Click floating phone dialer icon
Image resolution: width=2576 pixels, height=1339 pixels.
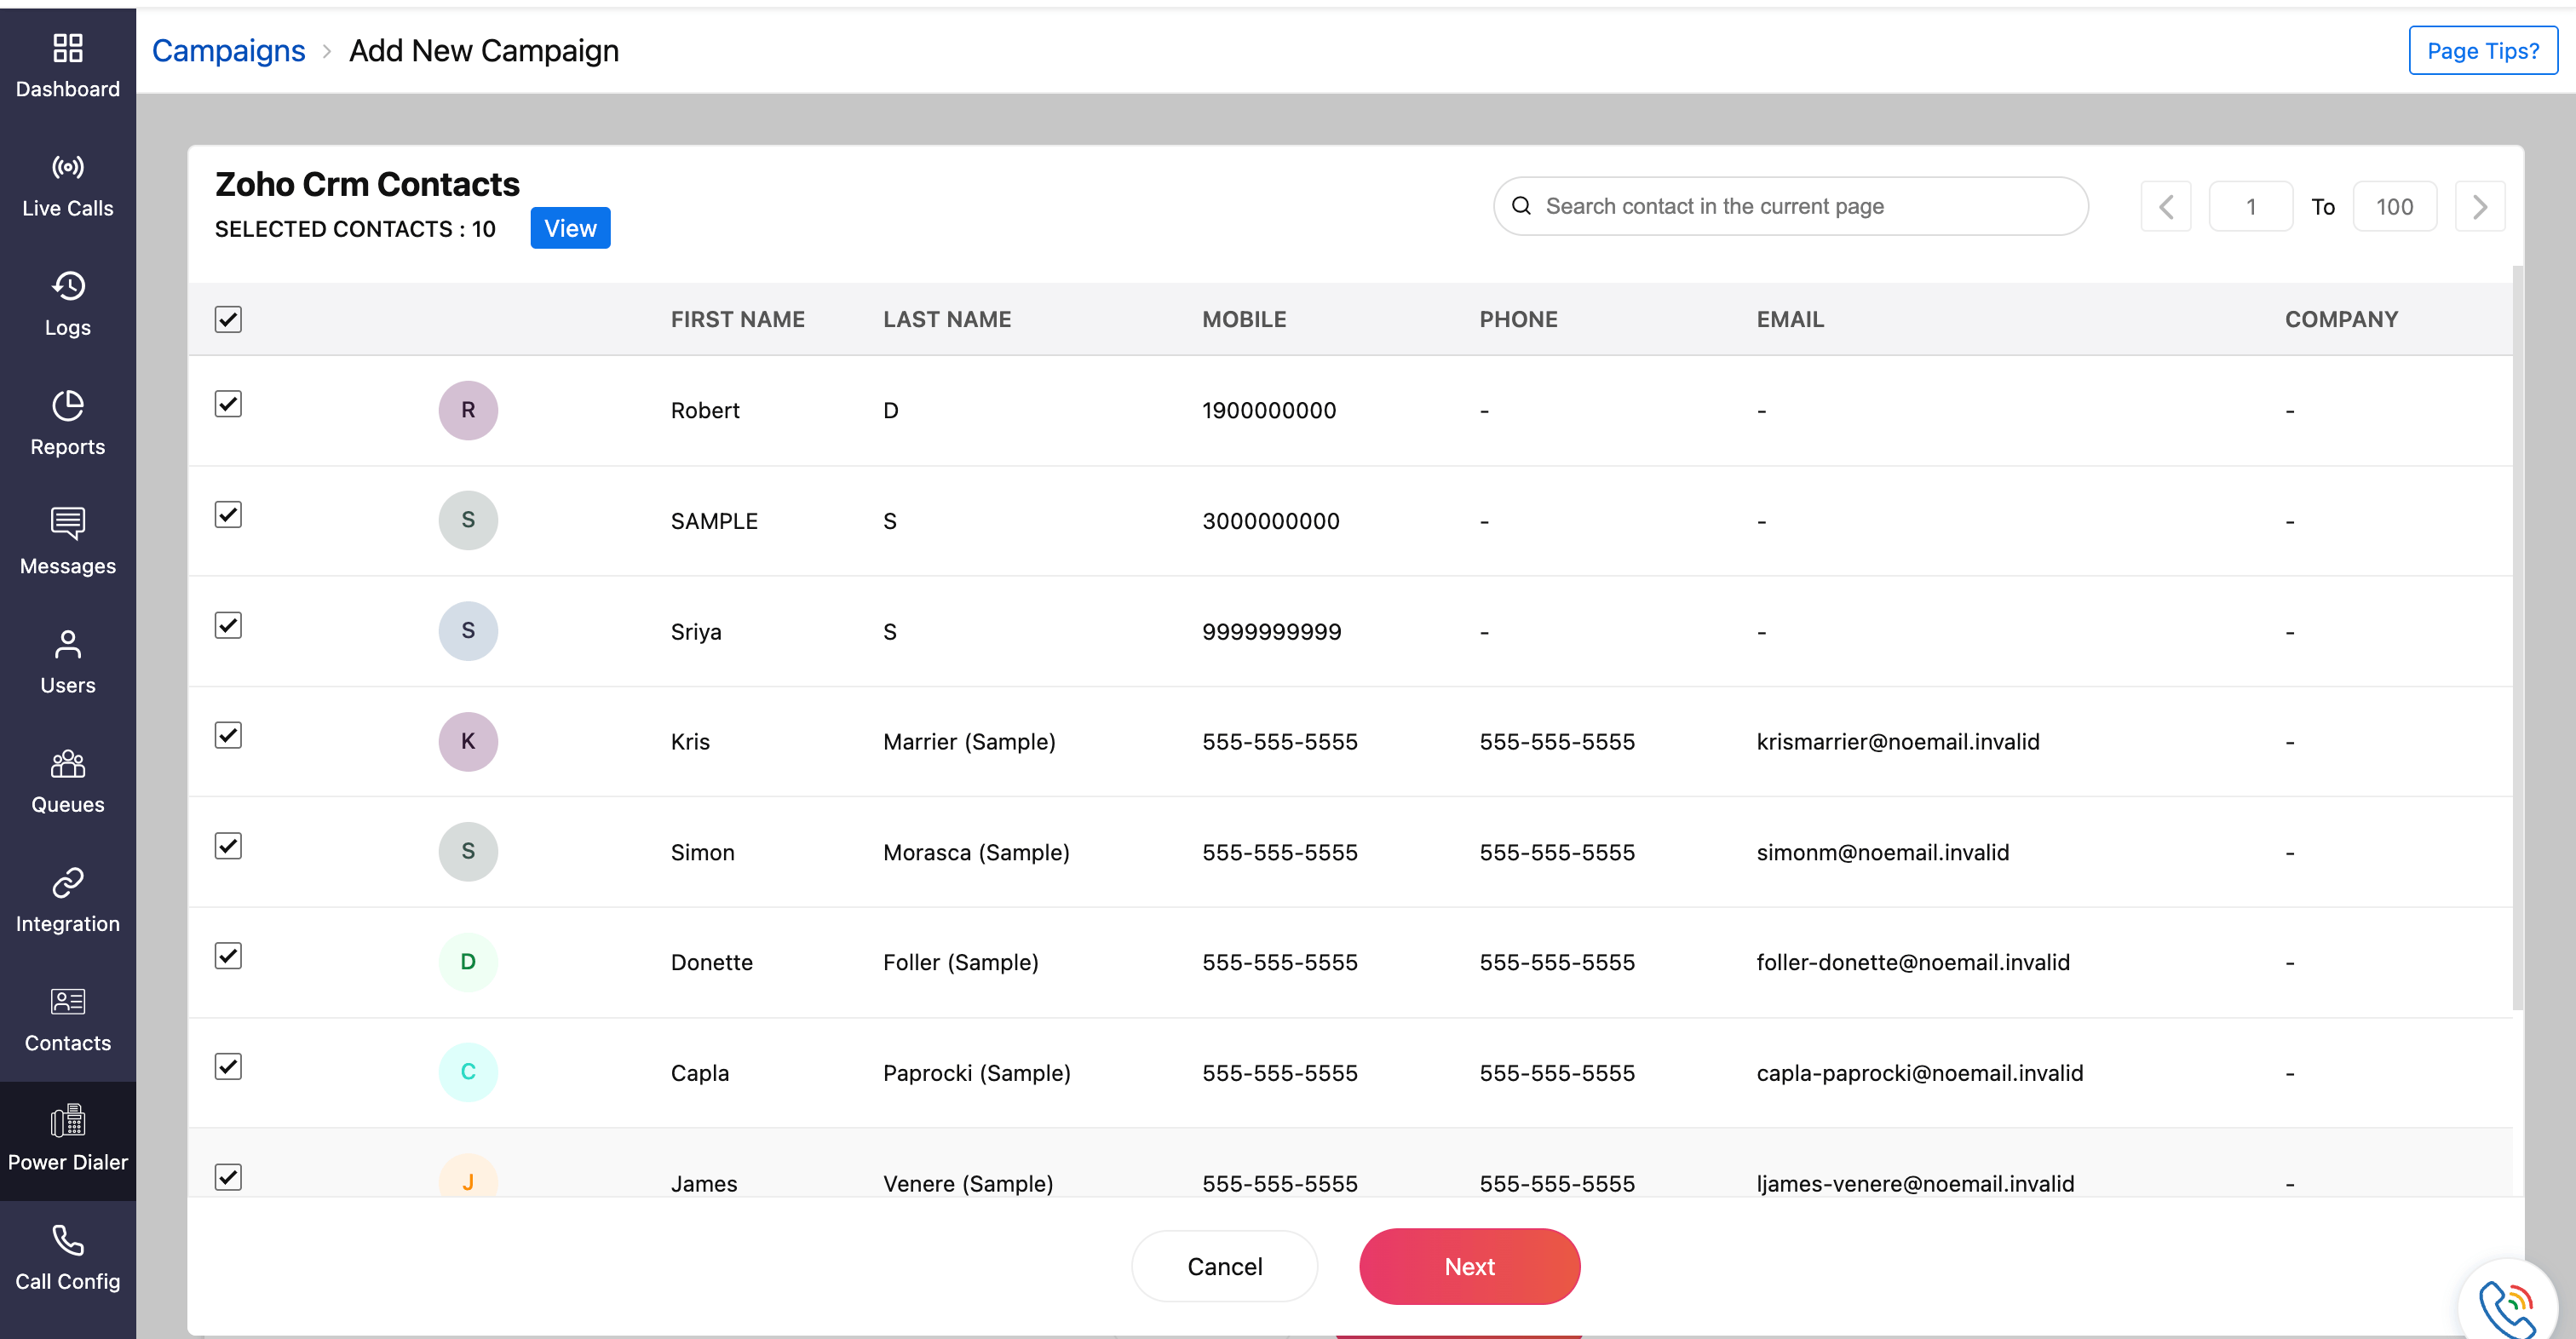coord(2507,1306)
